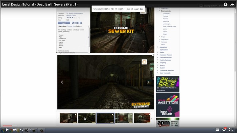The image size is (237, 133).
Task: Open the Fantasy subcategory
Action: [x=165, y=16]
